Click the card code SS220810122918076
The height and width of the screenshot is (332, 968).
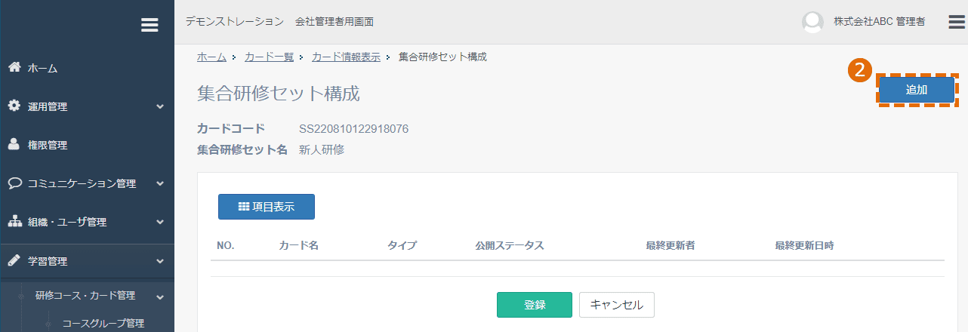(354, 129)
